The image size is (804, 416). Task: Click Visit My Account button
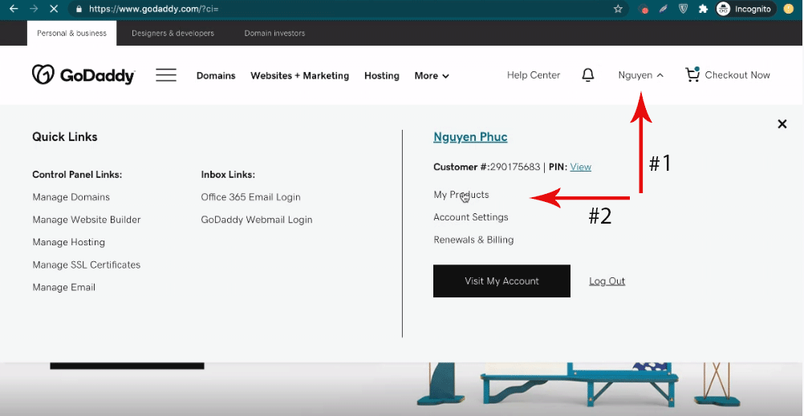tap(501, 281)
